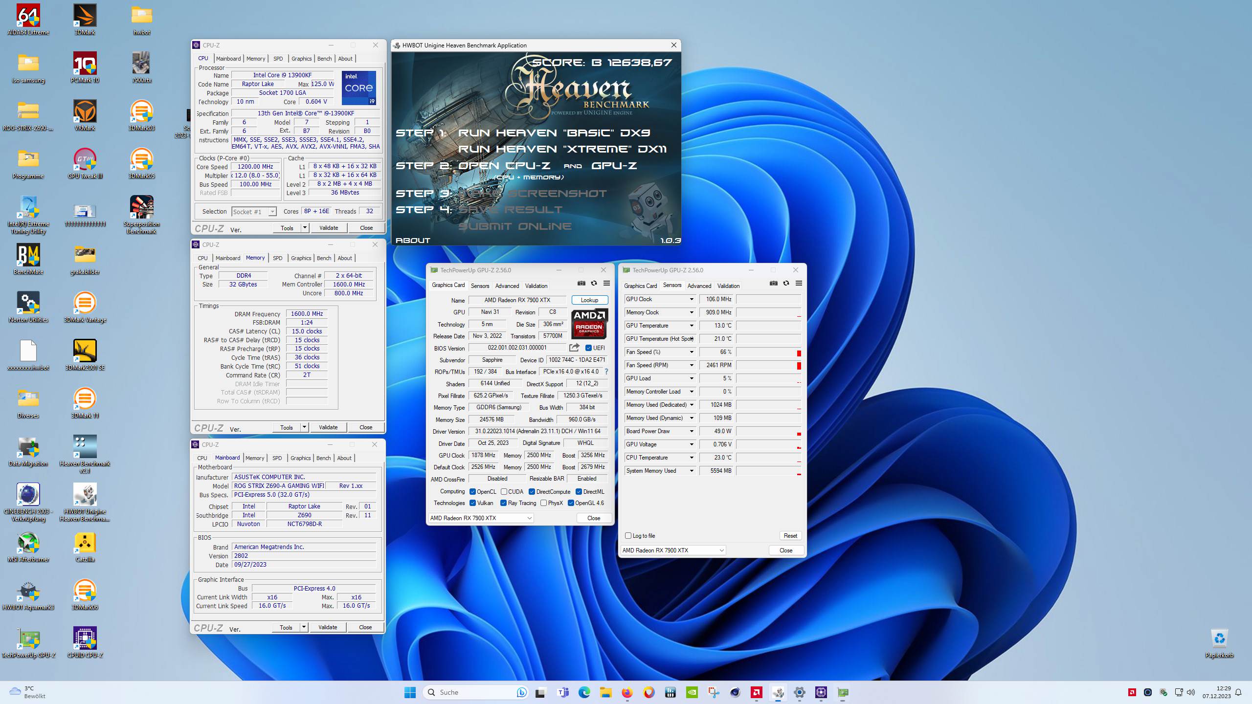Image resolution: width=1252 pixels, height=704 pixels.
Task: Open GPU selector in GPU-Z Graphics Card window
Action: point(481,518)
